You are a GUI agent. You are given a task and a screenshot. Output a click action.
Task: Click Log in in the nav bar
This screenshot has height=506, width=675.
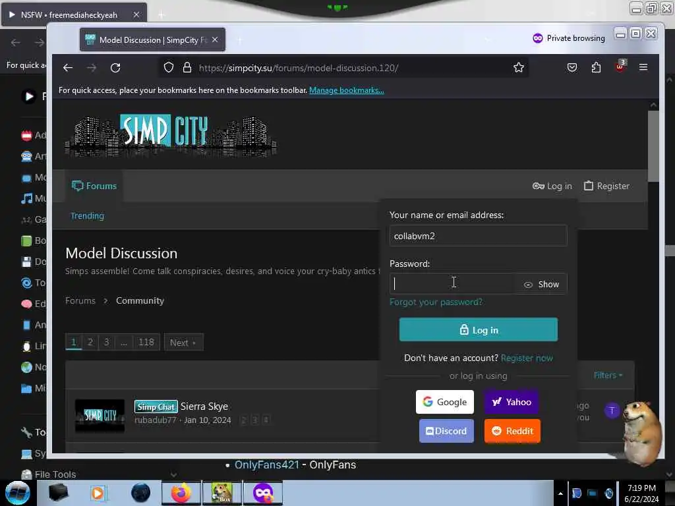coord(552,186)
